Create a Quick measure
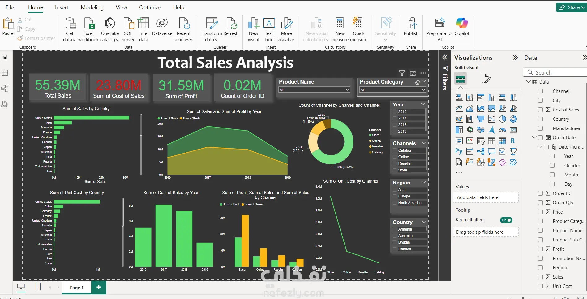Image resolution: width=587 pixels, height=299 pixels. (359, 30)
